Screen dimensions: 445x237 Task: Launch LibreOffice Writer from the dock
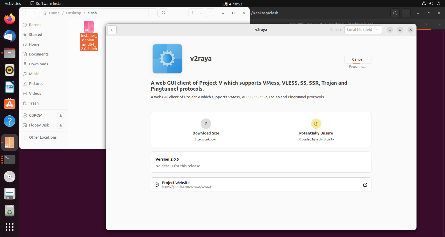pos(10,87)
